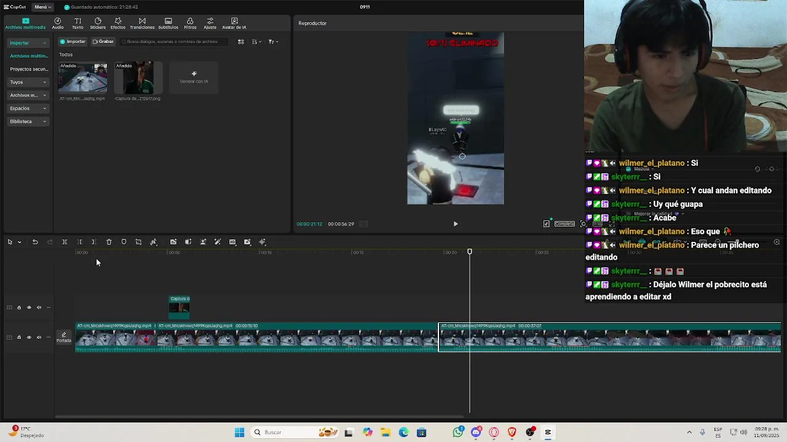Image resolution: width=787 pixels, height=442 pixels.
Task: Open the Avatar de IA panel
Action: 234,23
